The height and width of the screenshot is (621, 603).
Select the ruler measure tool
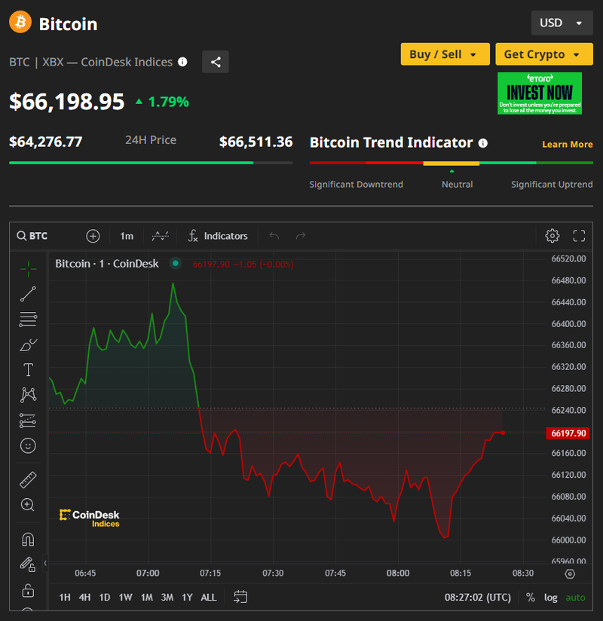[28, 479]
